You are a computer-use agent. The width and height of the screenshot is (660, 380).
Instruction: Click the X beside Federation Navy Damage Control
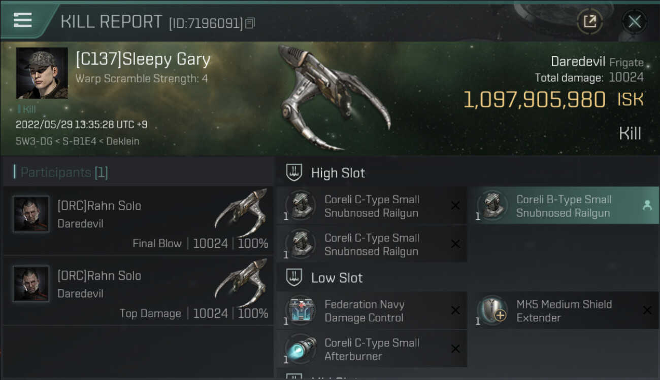coord(455,310)
